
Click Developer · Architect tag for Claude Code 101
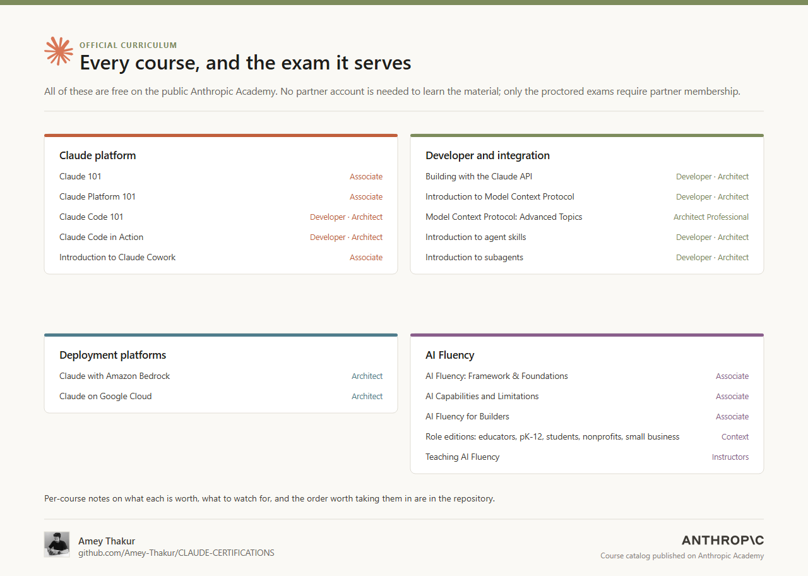[346, 217]
